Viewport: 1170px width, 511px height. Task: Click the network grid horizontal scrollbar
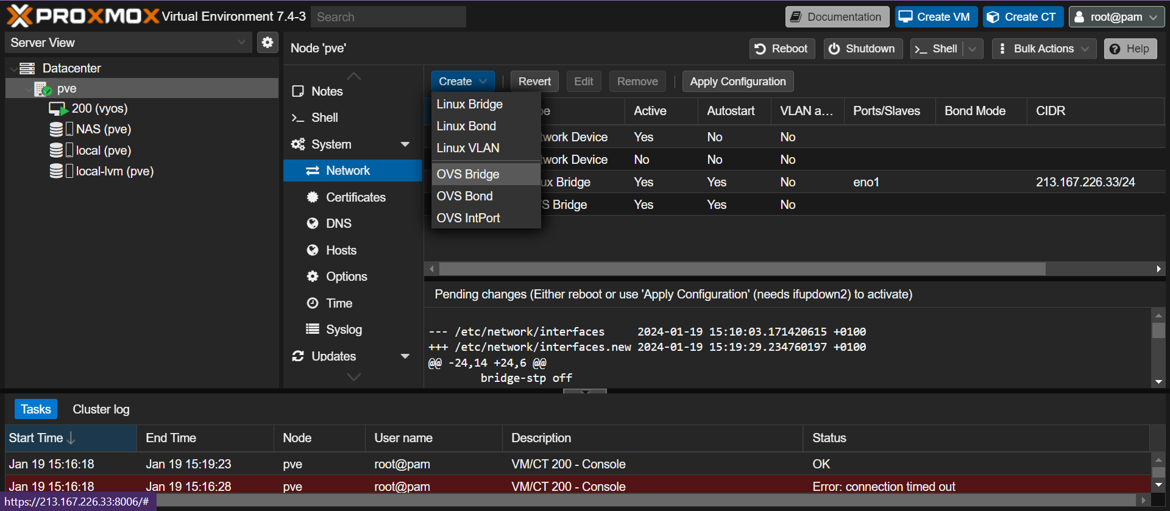(742, 269)
